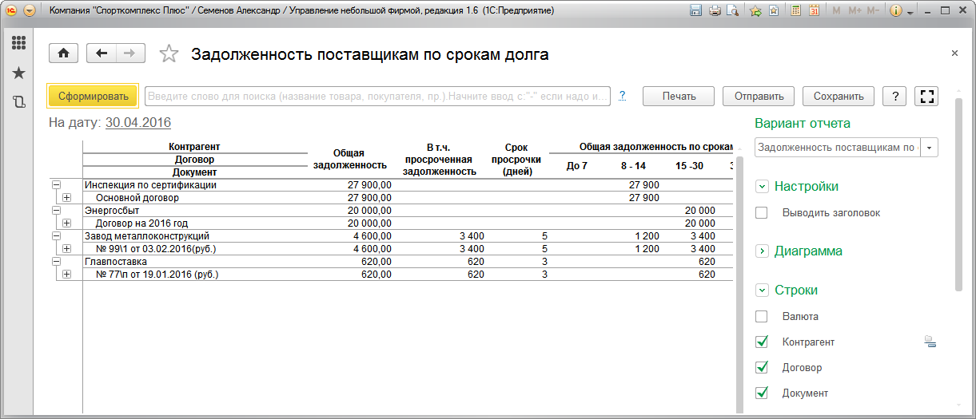
Task: Open the History scroll icon in sidebar
Action: [x=18, y=101]
